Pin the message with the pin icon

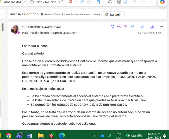[x=82, y=2]
